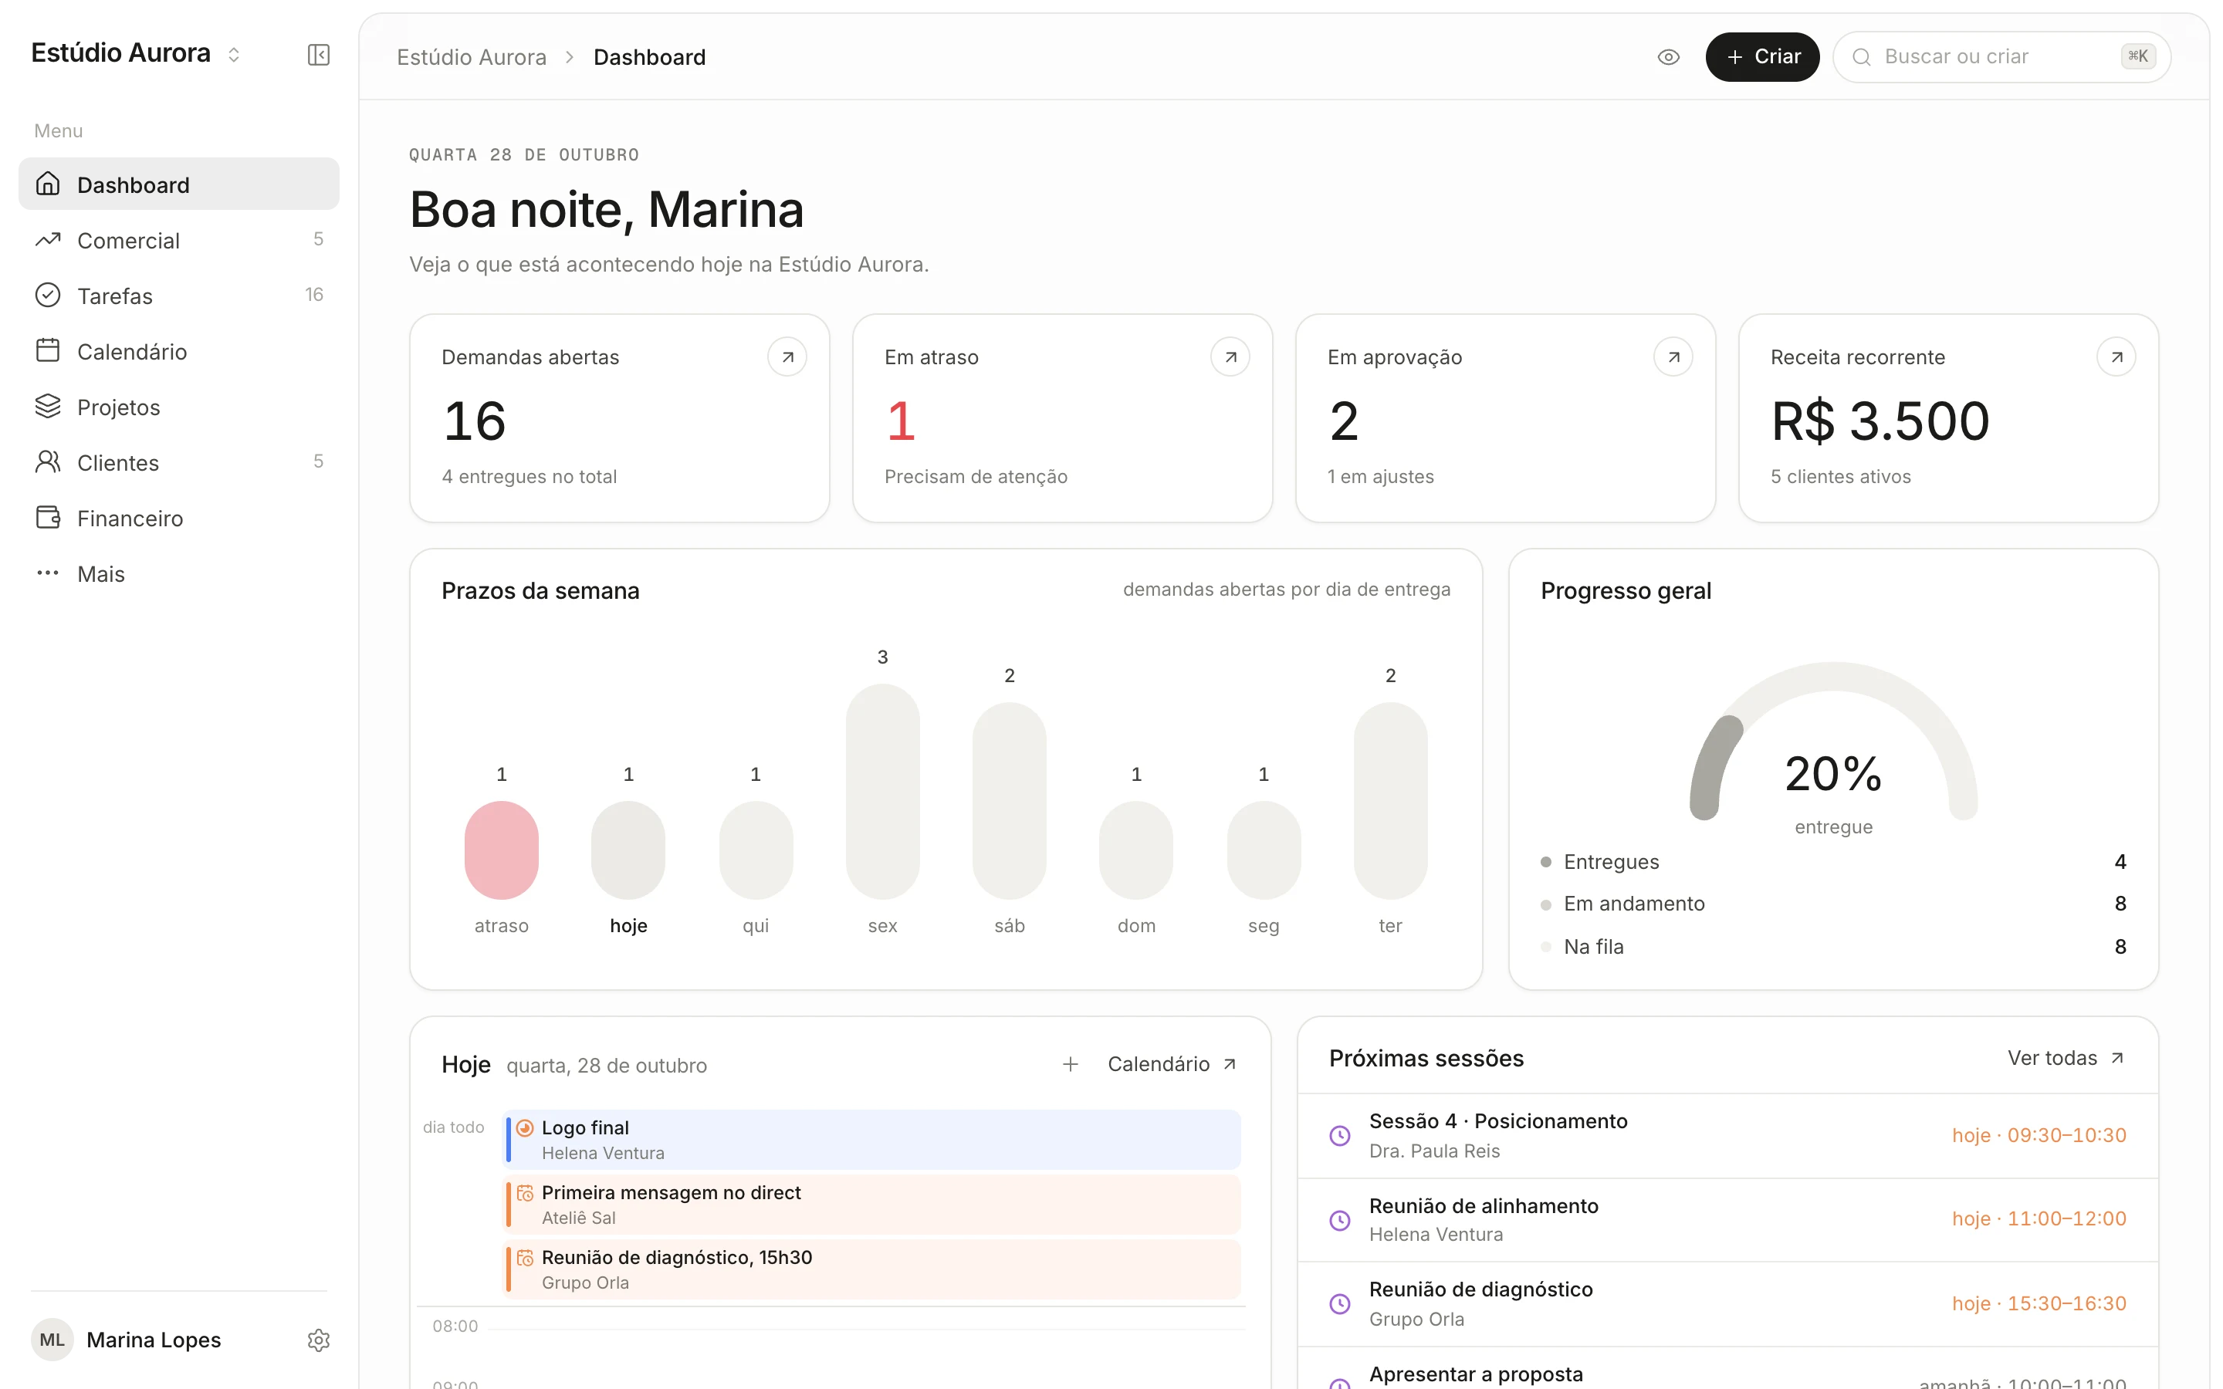2223x1389 pixels.
Task: Click the sex bar in Prazos chart
Action: point(883,791)
